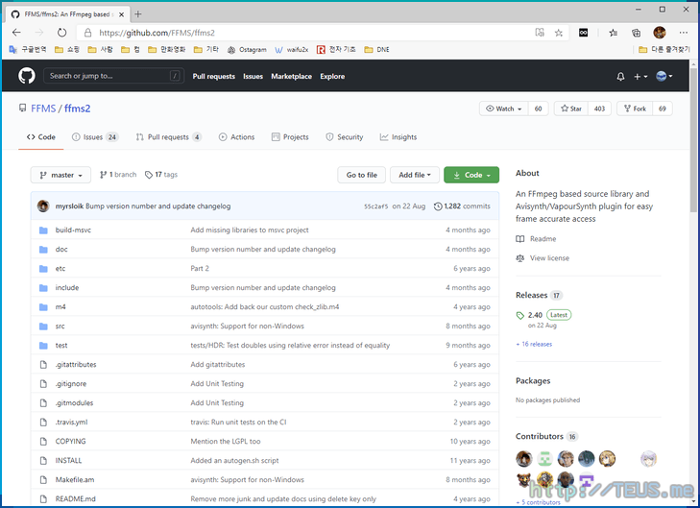Open the user avatar menu in GitHub header
The width and height of the screenshot is (700, 508).
tap(664, 76)
